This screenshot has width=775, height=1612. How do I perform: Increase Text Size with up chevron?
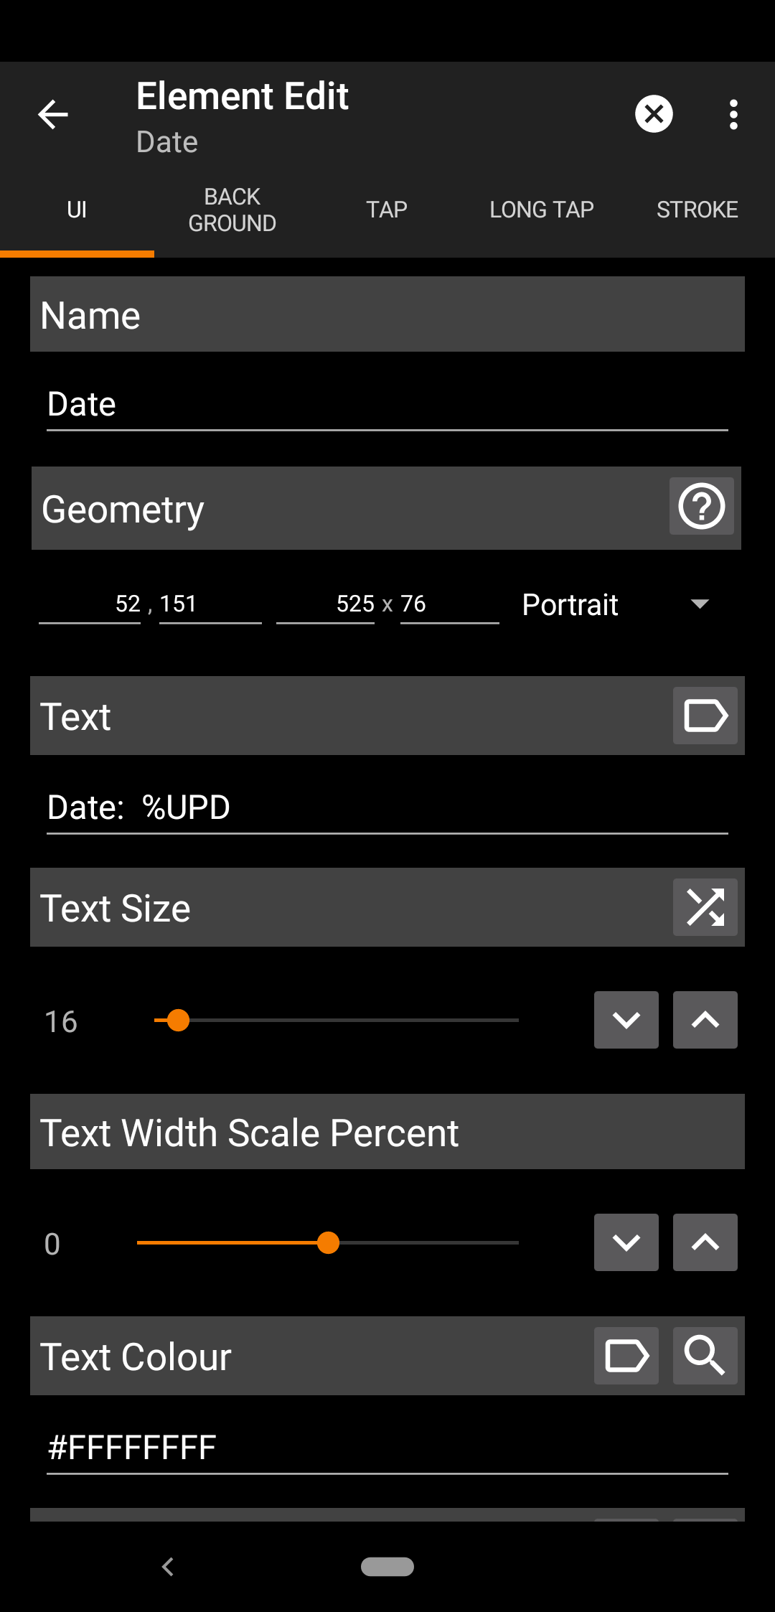coord(705,1020)
